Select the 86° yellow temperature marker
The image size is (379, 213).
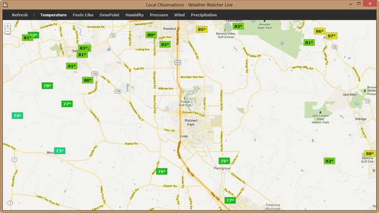tap(319, 31)
